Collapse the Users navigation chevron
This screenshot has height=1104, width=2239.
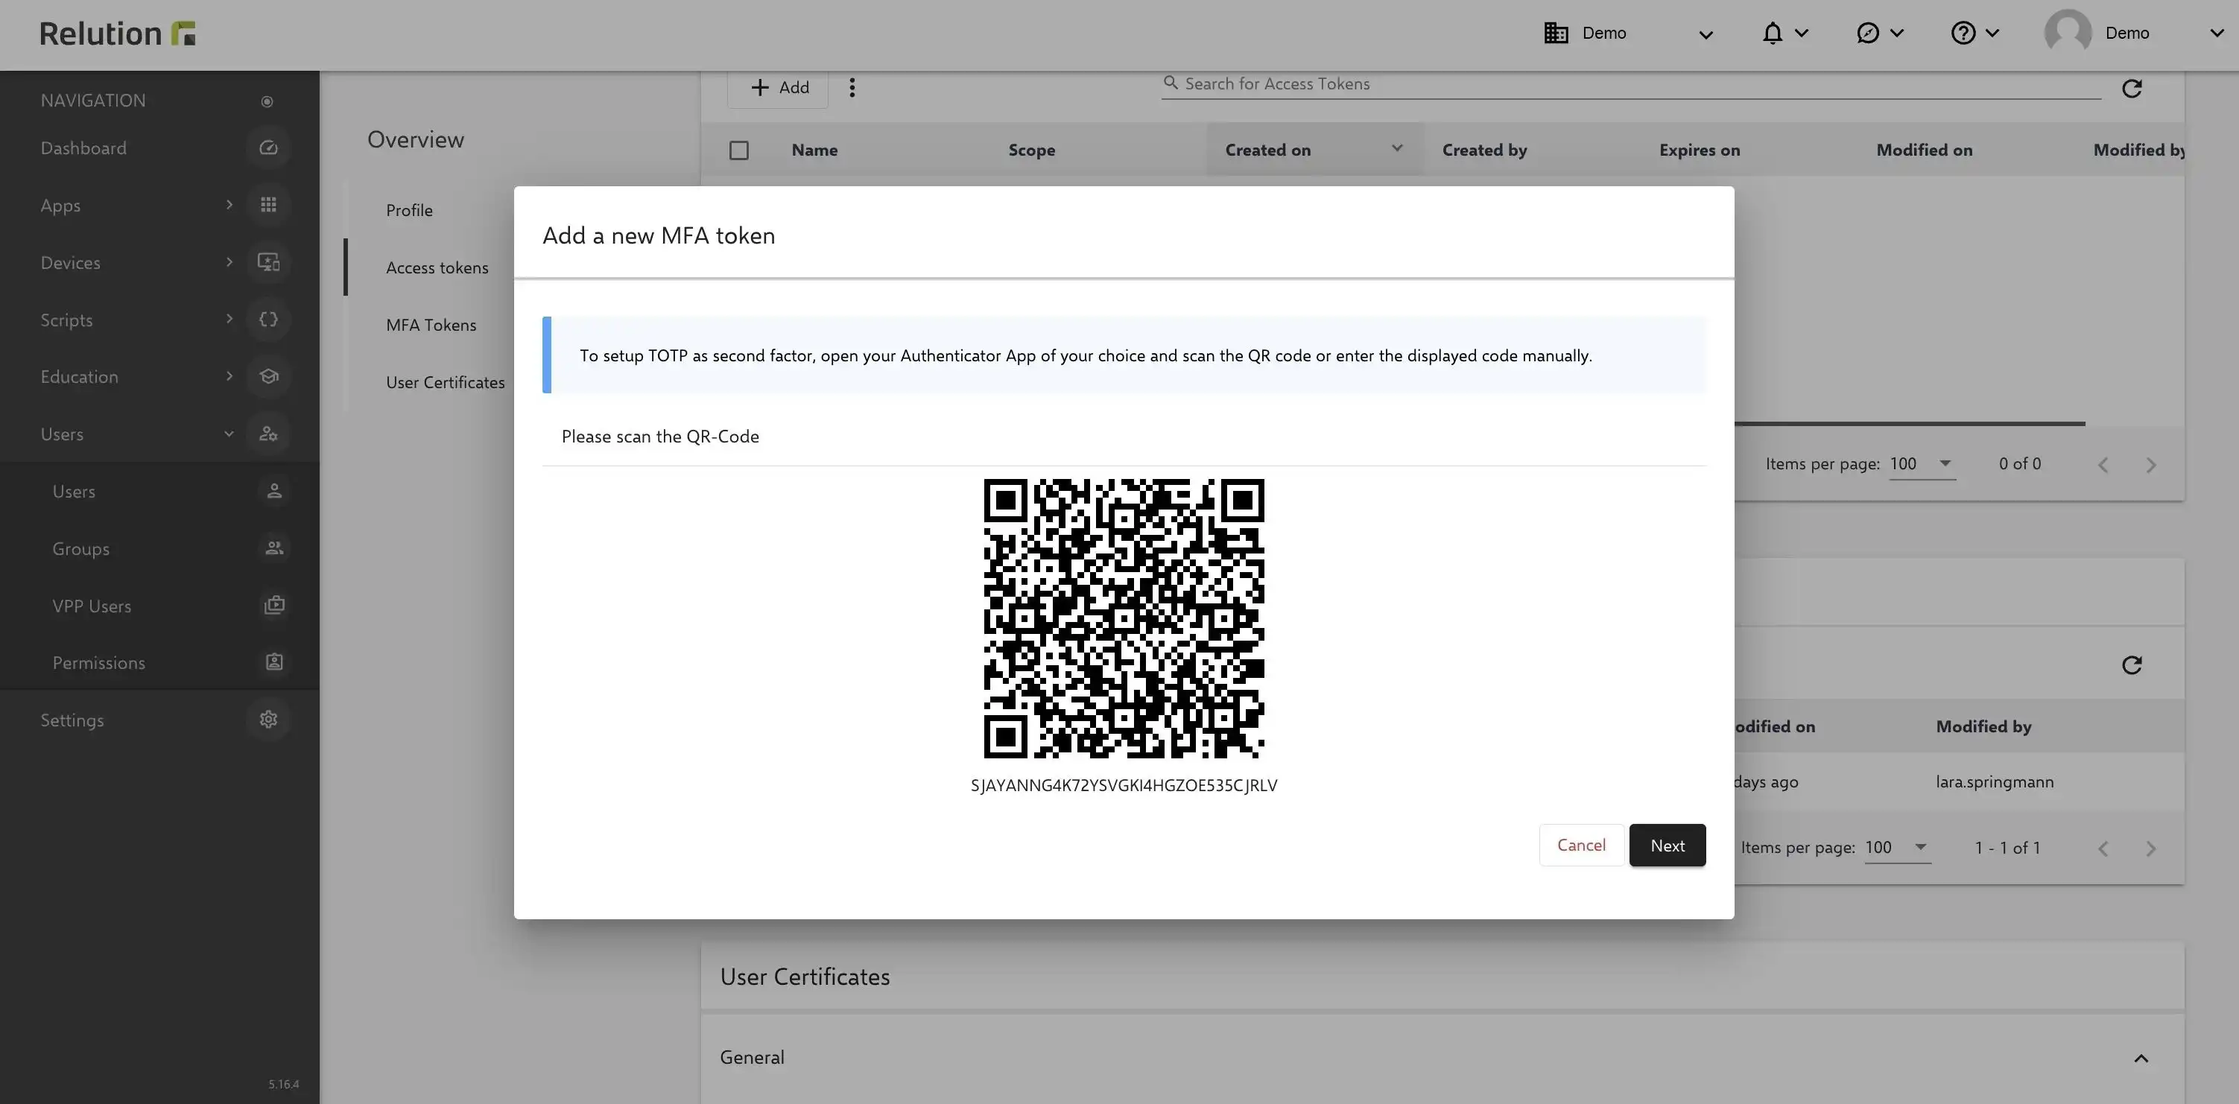point(229,434)
